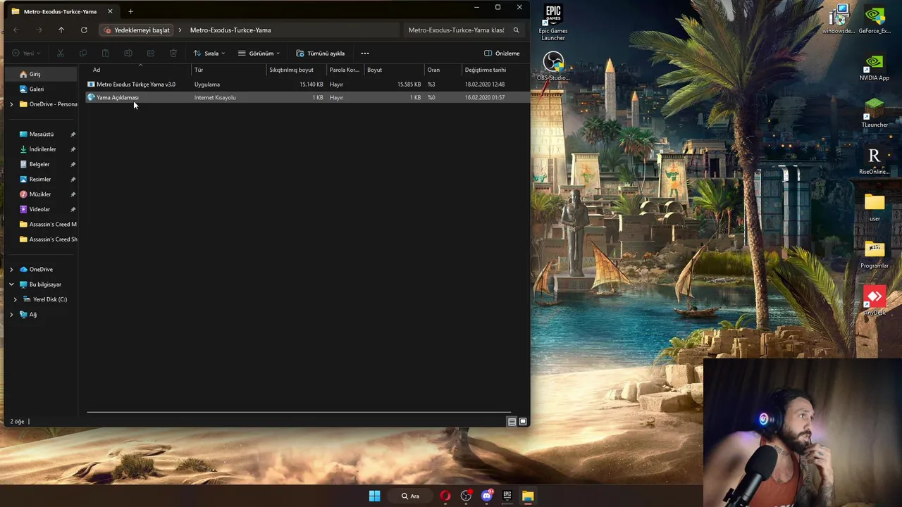Close the Metro-Exodus-Turkce-Yama tab
Viewport: 902px width, 507px height.
110,11
